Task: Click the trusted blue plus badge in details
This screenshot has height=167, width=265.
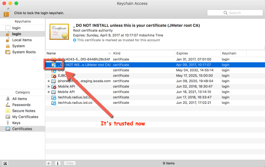Action: (x=74, y=40)
